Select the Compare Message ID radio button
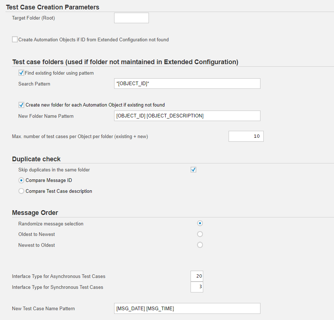 (21, 180)
